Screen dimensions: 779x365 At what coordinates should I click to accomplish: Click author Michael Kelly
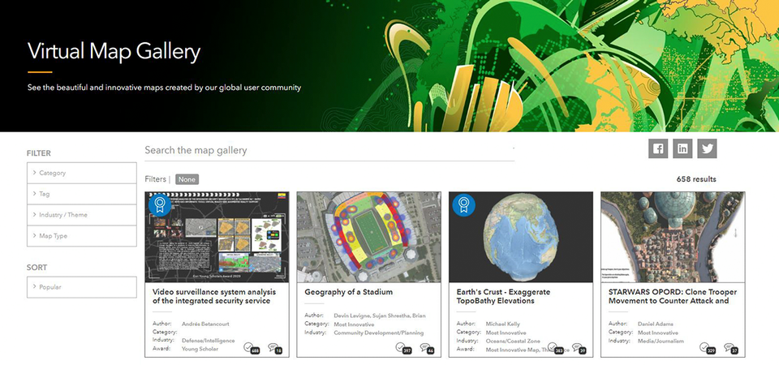502,324
